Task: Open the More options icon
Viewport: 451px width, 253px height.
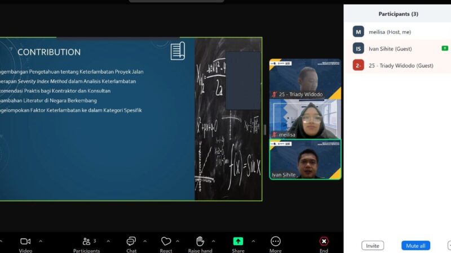Action: [x=275, y=241]
